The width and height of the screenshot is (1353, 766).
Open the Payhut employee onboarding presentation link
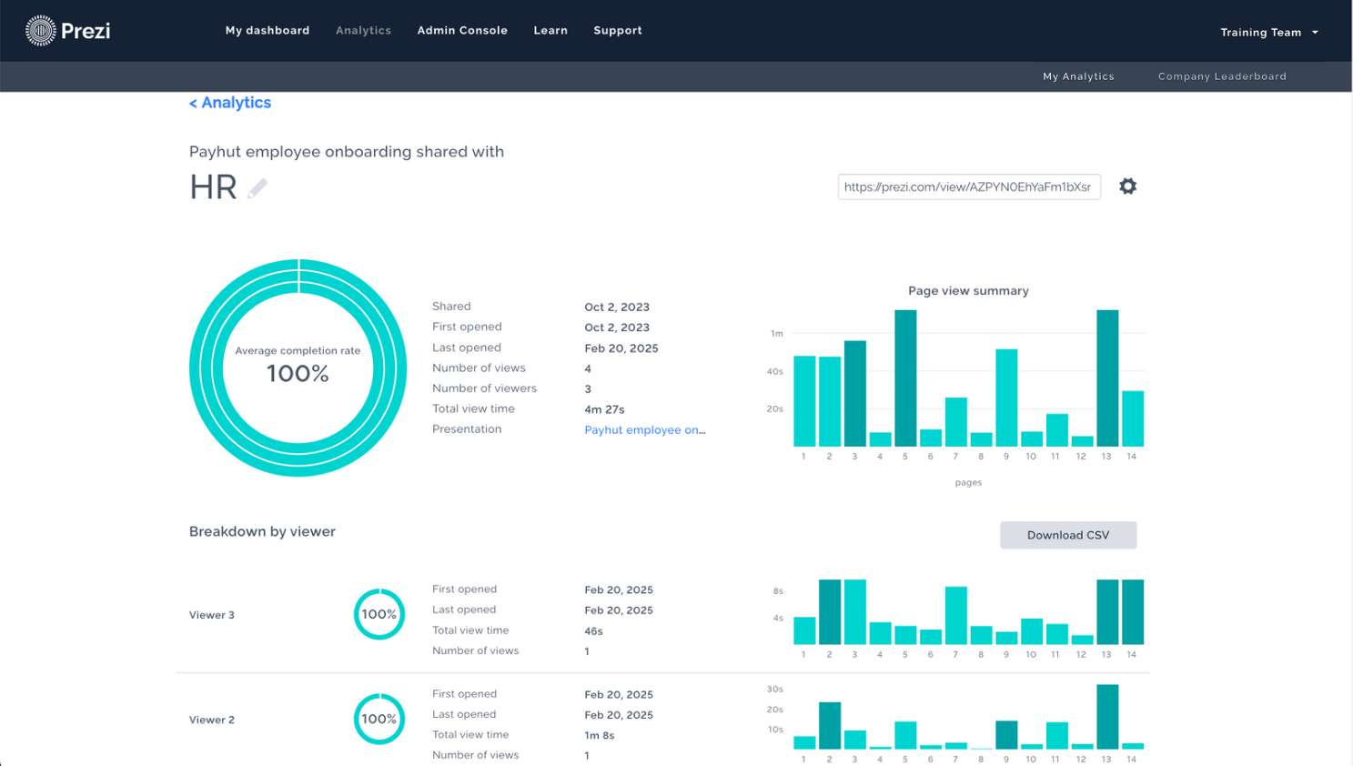pos(644,429)
